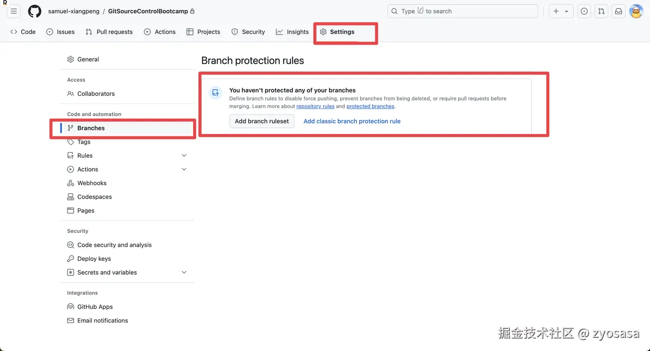
Task: Expand the Rules sidebar section chevron
Action: (184, 156)
